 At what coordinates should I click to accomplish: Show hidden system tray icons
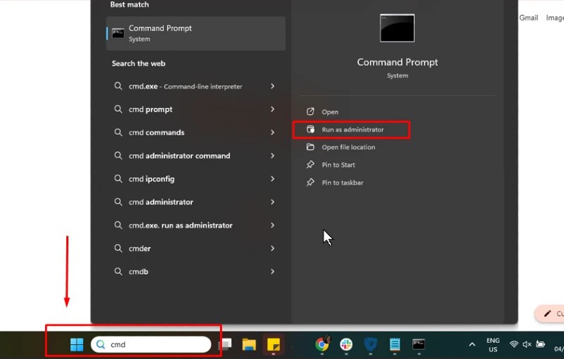tap(472, 345)
